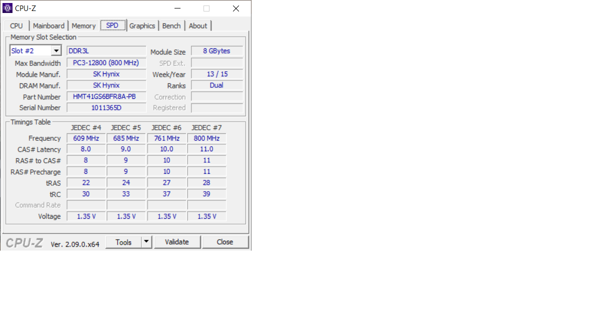Click the Validate button
Screen dimensions: 596x327
(x=177, y=242)
